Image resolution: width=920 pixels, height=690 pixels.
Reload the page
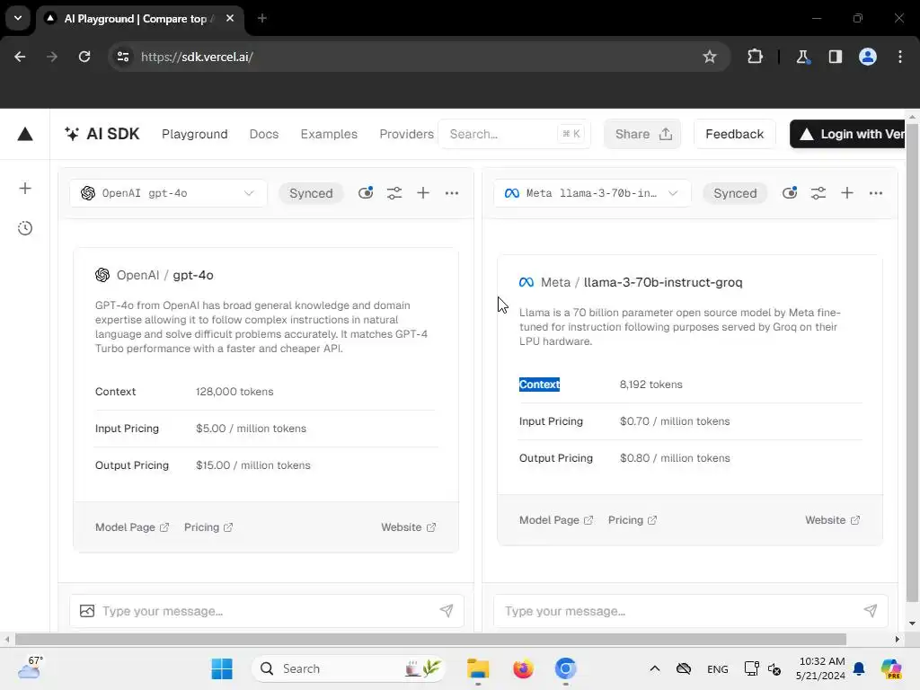(84, 57)
